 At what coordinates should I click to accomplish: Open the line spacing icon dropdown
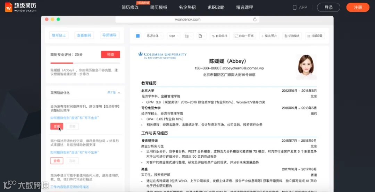click(188, 36)
